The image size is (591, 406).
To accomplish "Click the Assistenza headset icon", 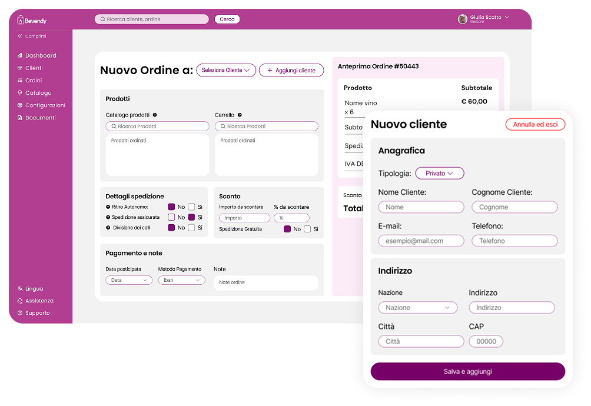I will pos(19,301).
